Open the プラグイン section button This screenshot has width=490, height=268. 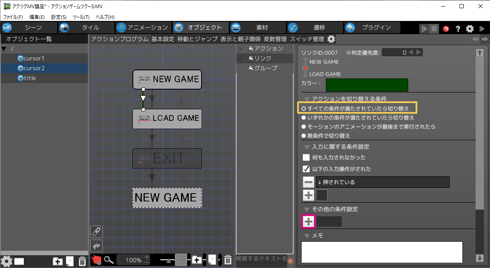pyautogui.click(x=372, y=28)
